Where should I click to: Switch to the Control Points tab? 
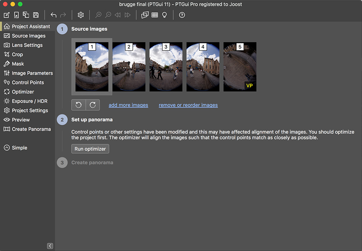pyautogui.click(x=27, y=82)
